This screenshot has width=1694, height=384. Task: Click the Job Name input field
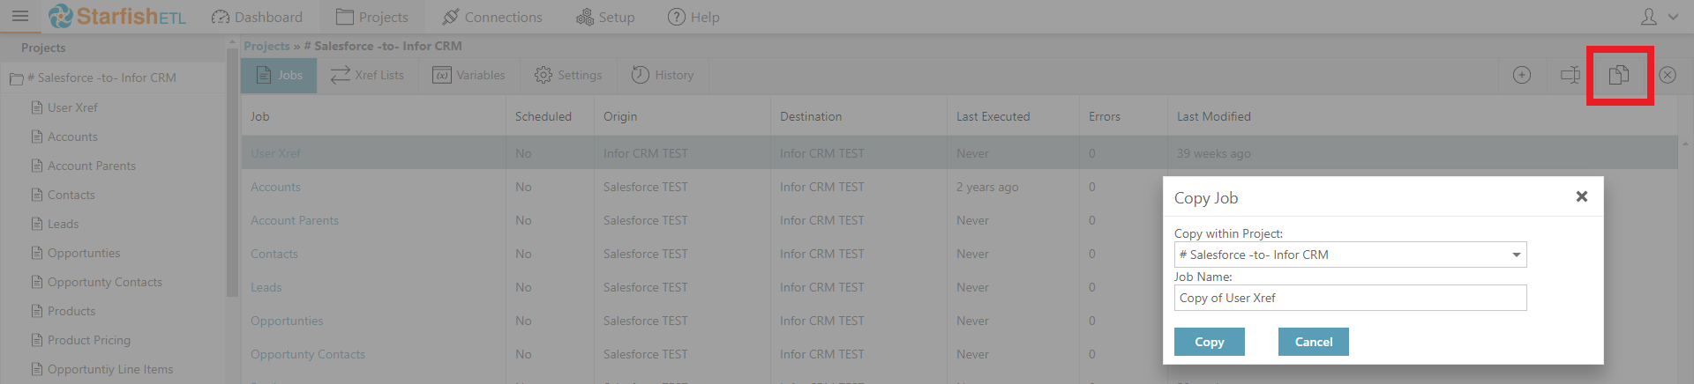(1350, 298)
